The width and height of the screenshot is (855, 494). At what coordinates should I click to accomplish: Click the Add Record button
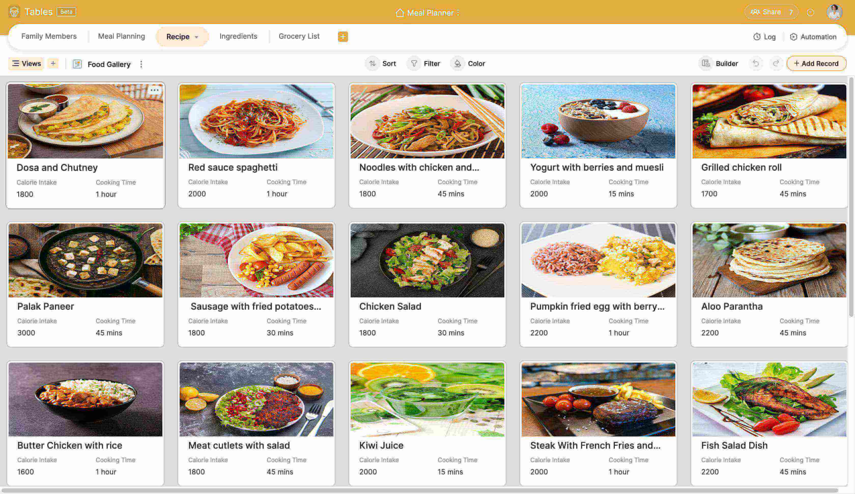[816, 63]
